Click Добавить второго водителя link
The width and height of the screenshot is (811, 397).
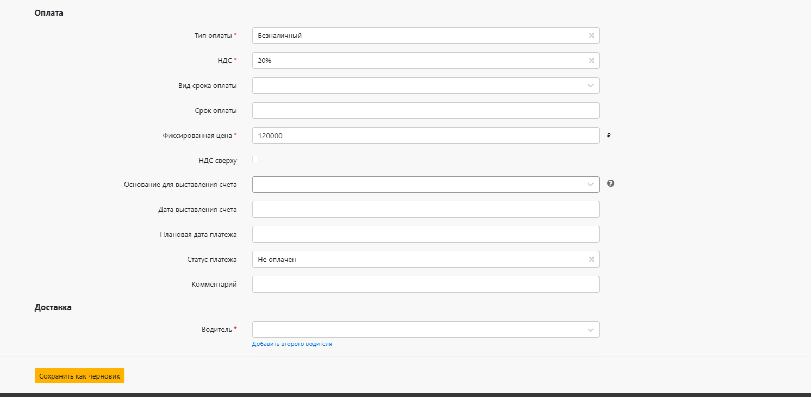click(x=292, y=344)
